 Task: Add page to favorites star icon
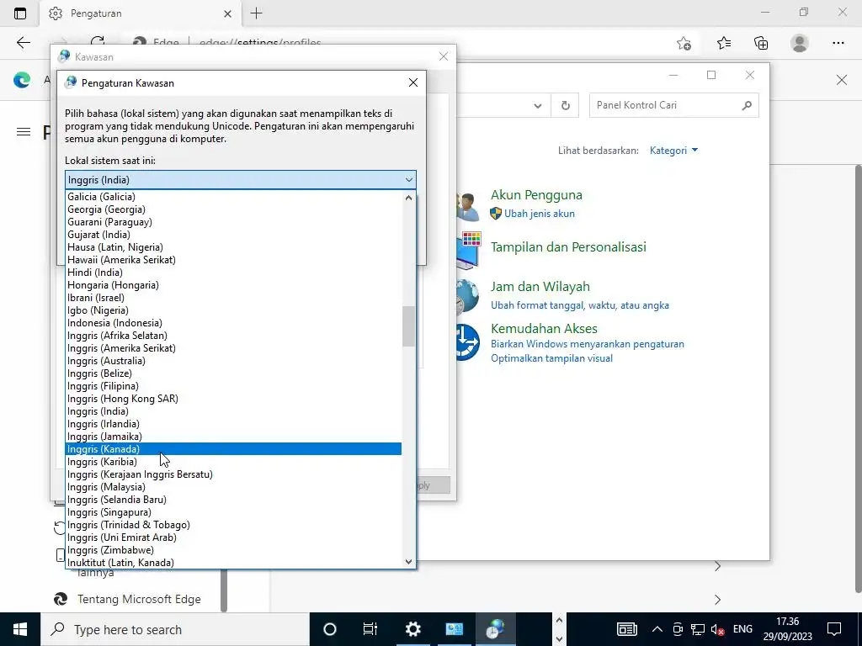point(684,43)
